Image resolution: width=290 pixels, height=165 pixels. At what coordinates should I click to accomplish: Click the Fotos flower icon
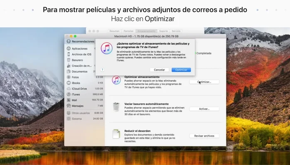(68, 77)
